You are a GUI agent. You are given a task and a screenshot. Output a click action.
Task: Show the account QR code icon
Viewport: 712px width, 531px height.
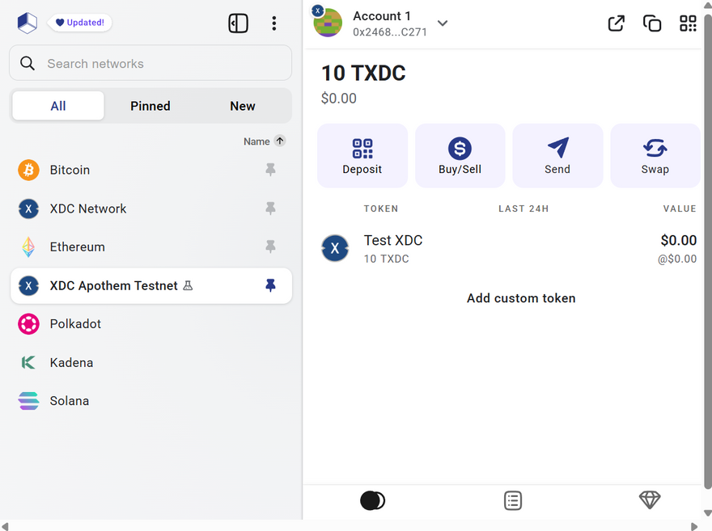688,23
